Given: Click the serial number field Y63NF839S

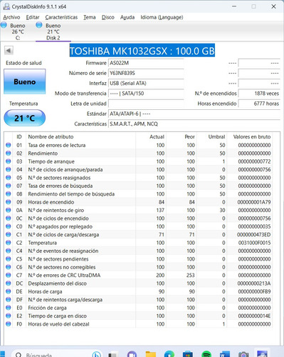Looking at the screenshot, I should click(146, 73).
